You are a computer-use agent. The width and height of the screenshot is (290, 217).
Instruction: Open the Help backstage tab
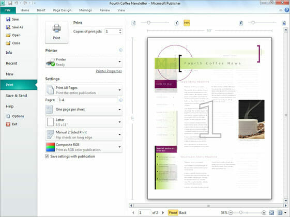tap(10, 106)
